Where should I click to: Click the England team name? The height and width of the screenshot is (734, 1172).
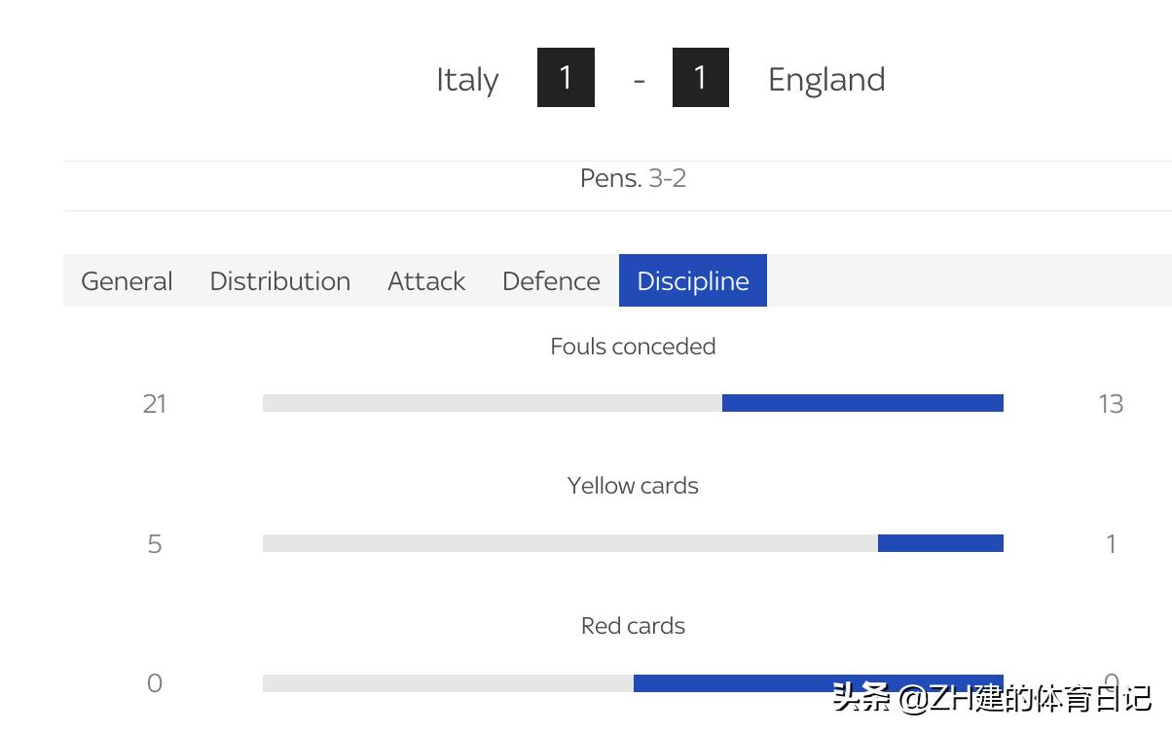pyautogui.click(x=826, y=80)
